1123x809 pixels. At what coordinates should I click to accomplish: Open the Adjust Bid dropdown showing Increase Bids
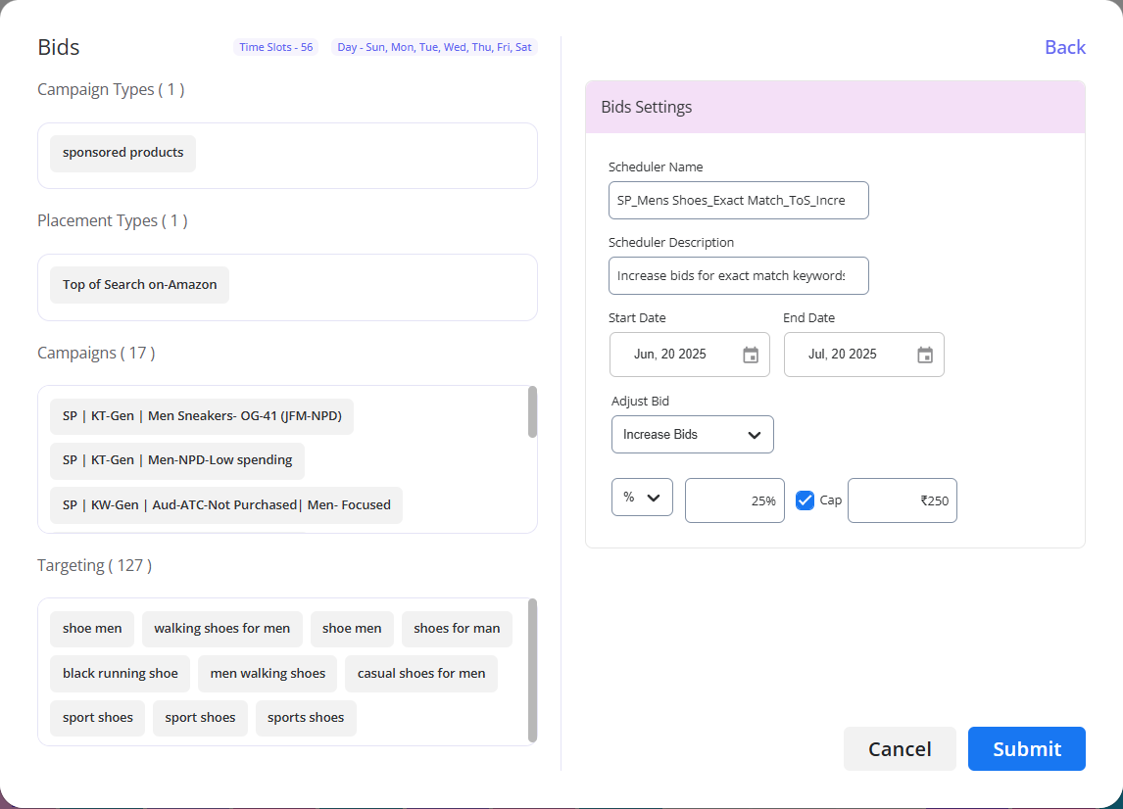point(692,434)
